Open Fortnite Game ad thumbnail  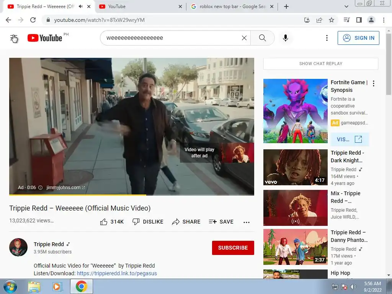[295, 111]
